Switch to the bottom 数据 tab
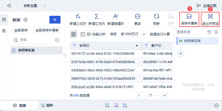222x111 pixels. tap(19, 105)
